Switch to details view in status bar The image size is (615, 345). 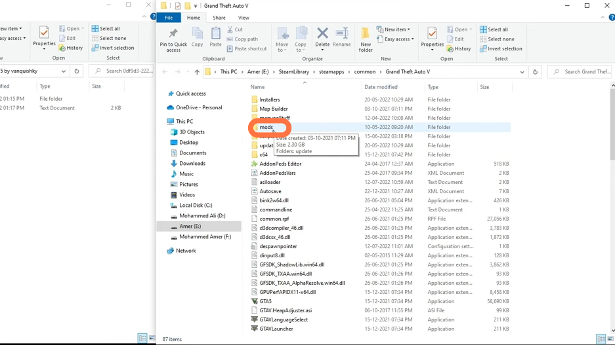601,338
